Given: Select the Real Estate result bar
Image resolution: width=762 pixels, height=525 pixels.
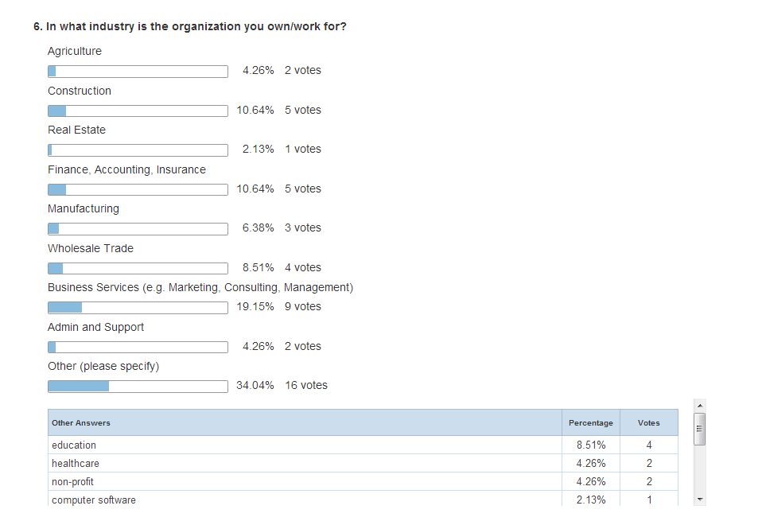Looking at the screenshot, I should pyautogui.click(x=138, y=150).
